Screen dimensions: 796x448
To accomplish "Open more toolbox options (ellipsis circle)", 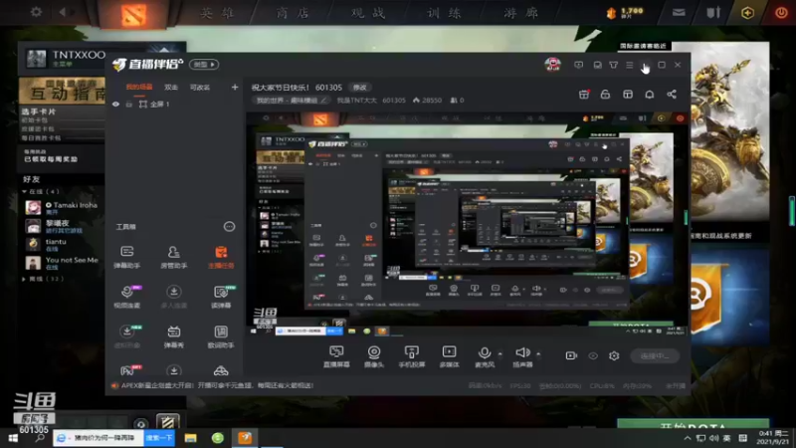I will [230, 227].
